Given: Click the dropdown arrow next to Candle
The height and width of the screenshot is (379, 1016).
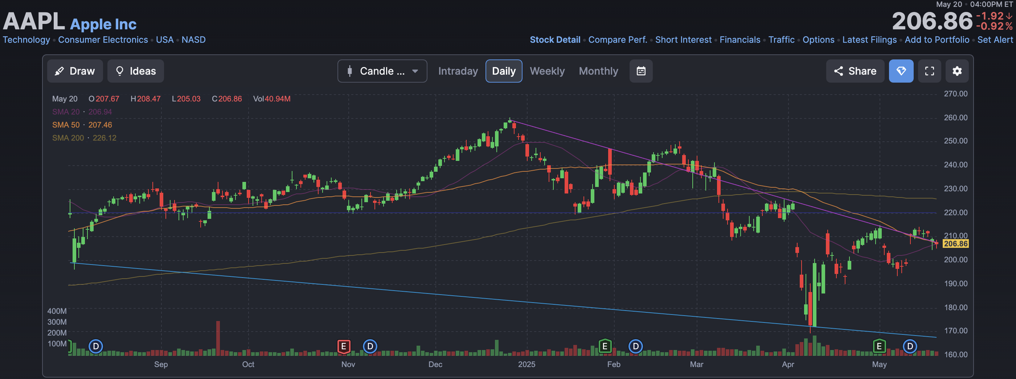Looking at the screenshot, I should click(x=415, y=71).
